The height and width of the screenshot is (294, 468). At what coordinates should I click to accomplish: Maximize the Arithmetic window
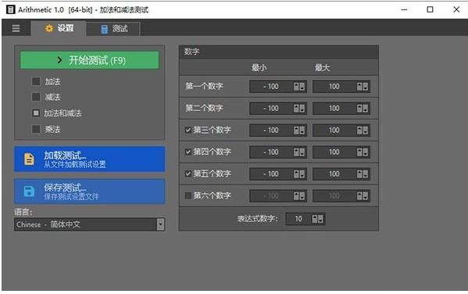[x=430, y=9]
